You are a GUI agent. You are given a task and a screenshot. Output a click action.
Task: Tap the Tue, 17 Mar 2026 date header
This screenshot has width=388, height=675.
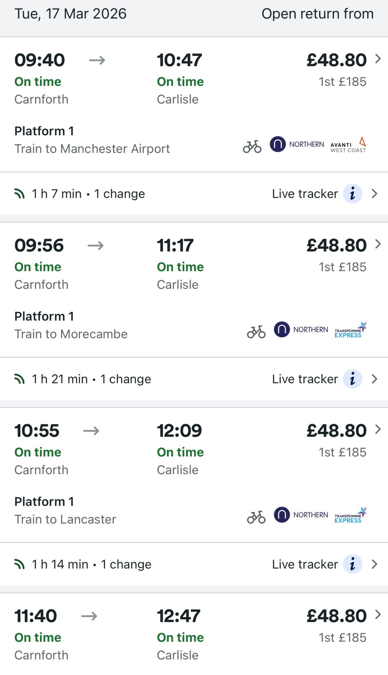coord(70,14)
